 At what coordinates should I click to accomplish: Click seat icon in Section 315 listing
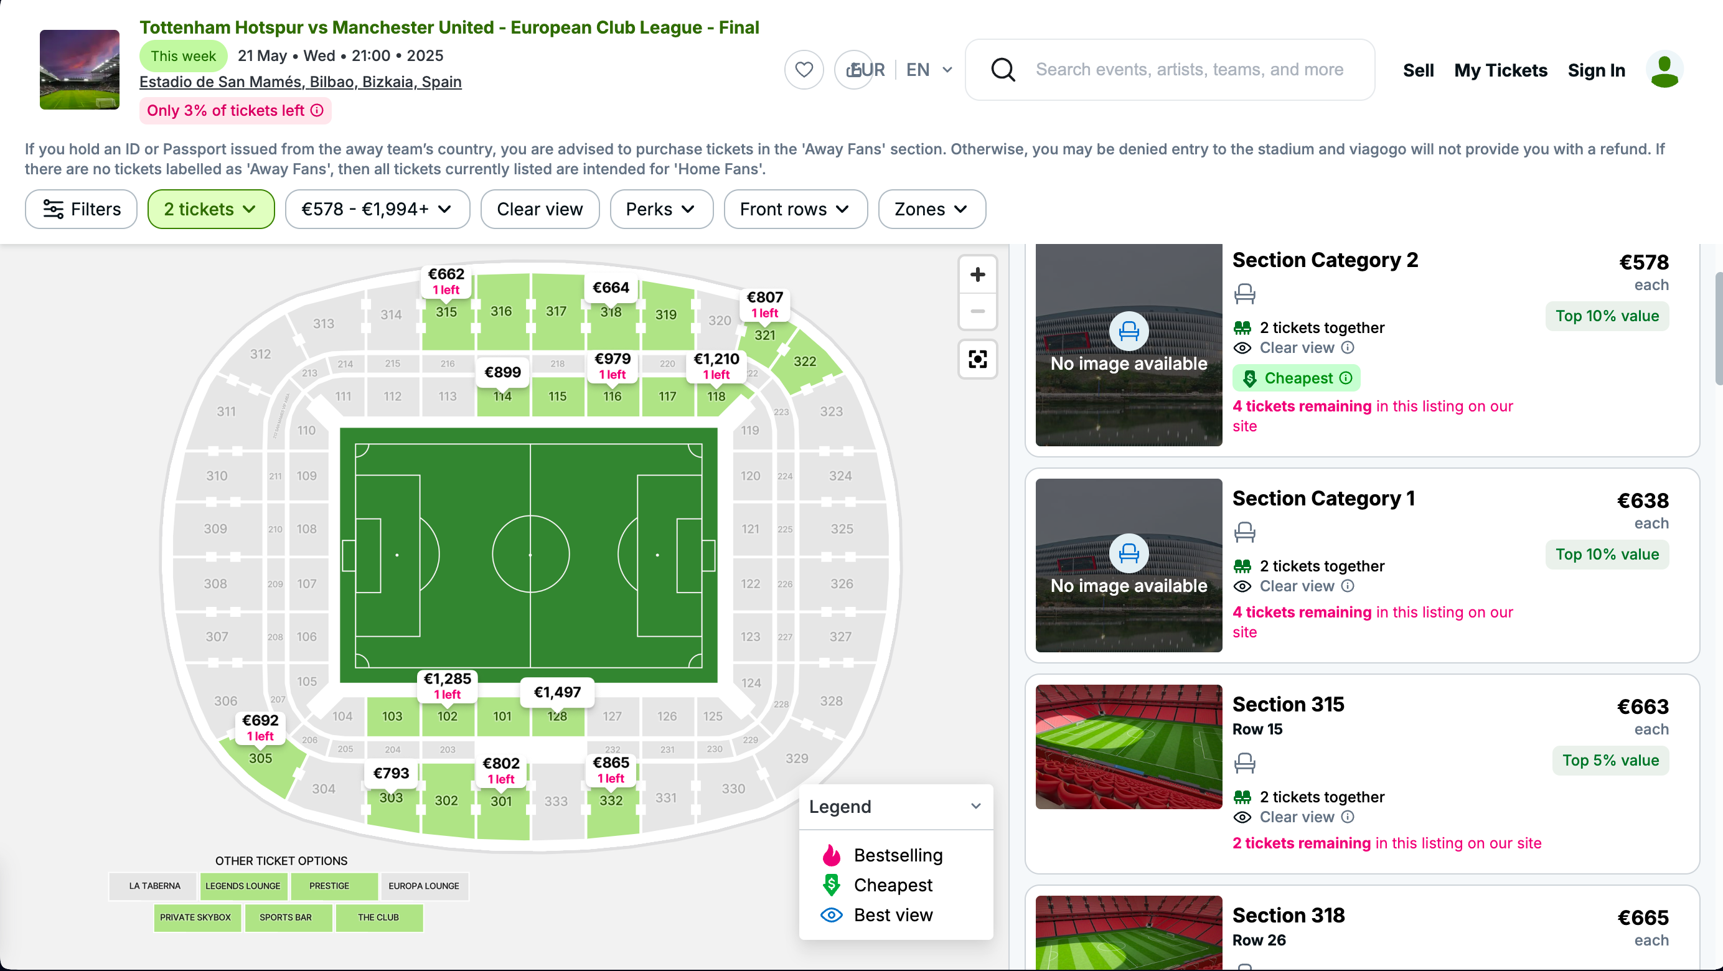click(1245, 763)
